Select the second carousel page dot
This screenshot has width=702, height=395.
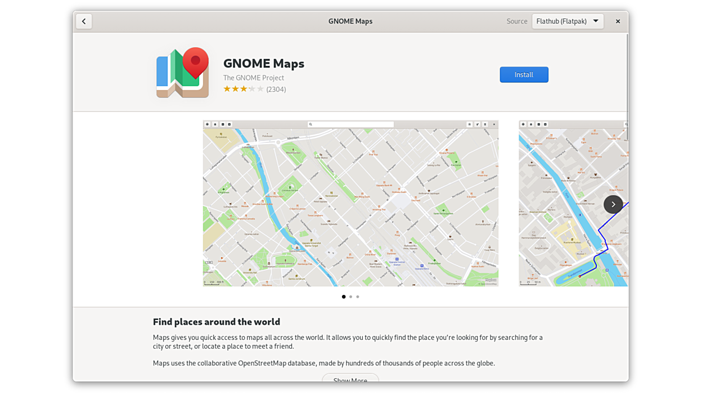(x=350, y=297)
